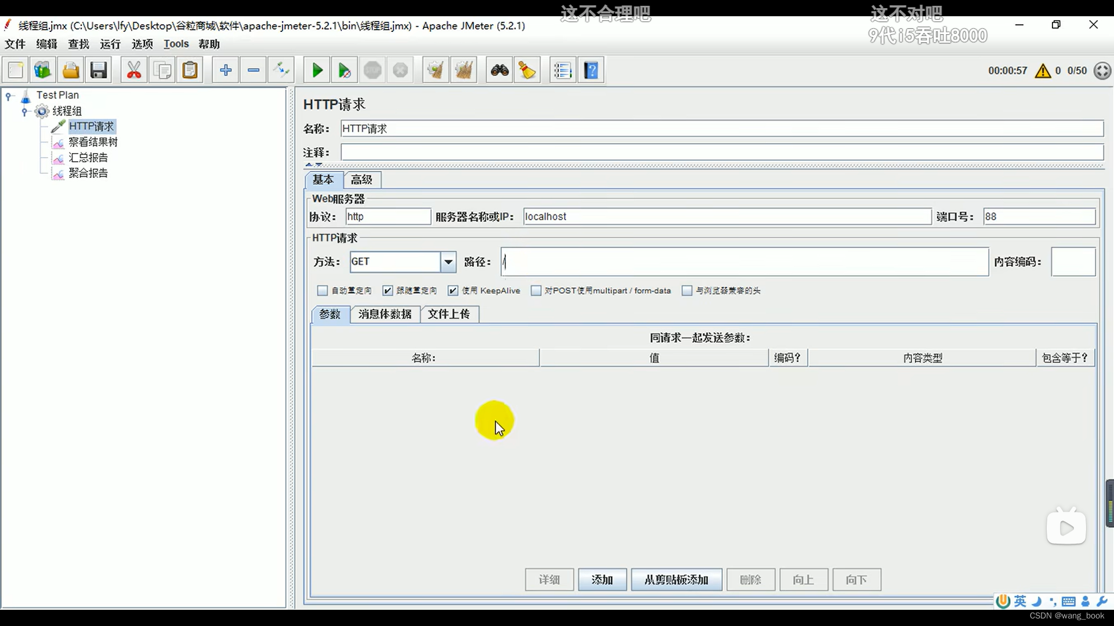Collapse the comment panel divider arrows
This screenshot has width=1114, height=626.
(314, 165)
